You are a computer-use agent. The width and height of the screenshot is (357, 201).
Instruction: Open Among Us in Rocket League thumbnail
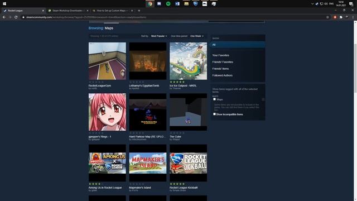pyautogui.click(x=107, y=163)
